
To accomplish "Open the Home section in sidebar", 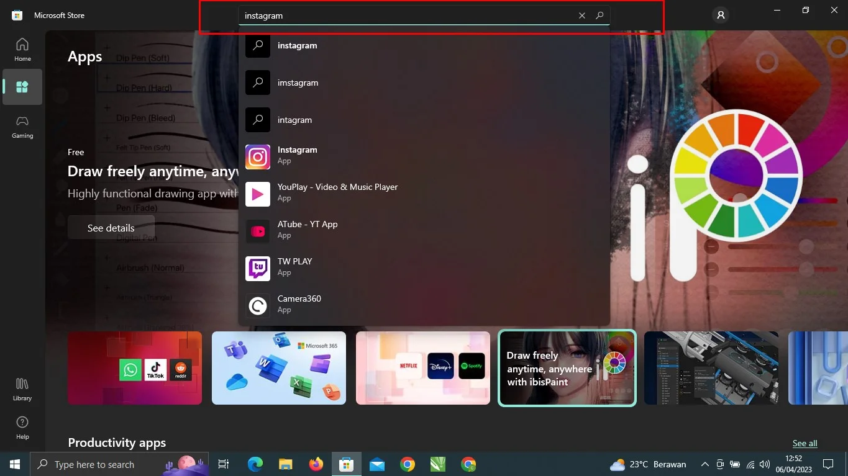I will point(22,50).
